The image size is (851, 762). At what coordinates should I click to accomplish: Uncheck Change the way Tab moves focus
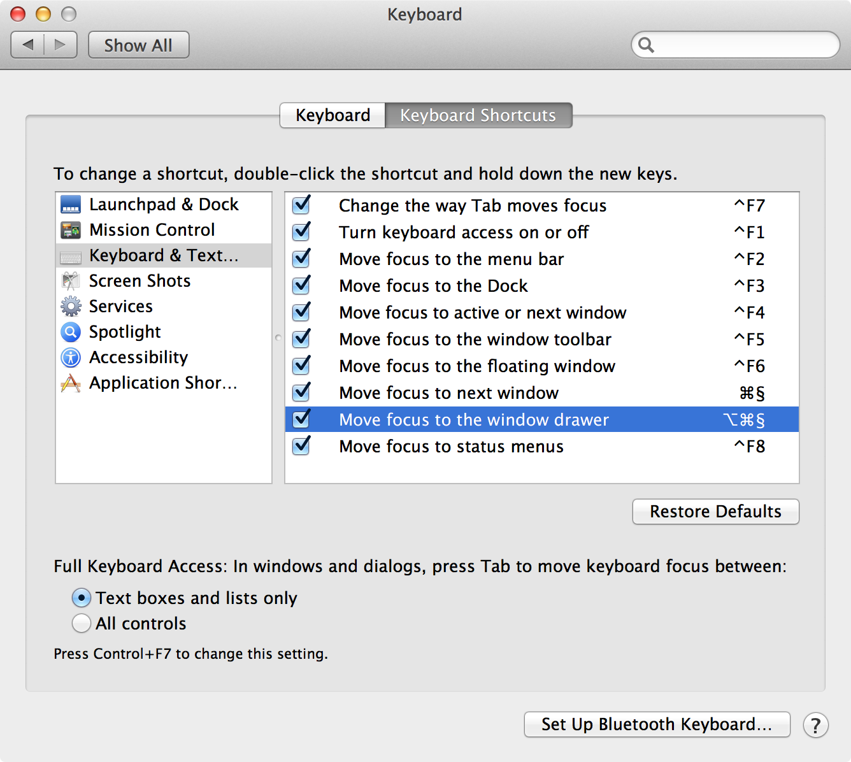[x=301, y=205]
